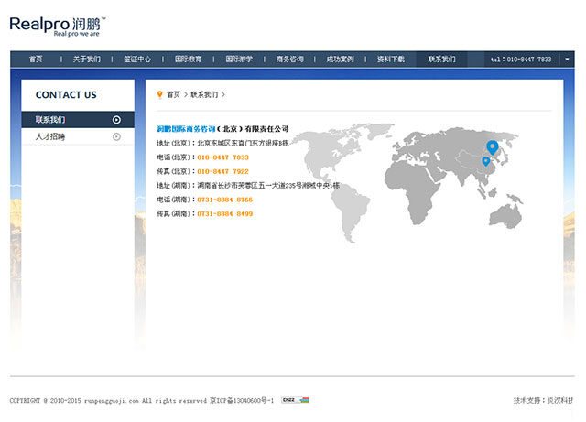Click the circle arrow icon beside 人才招聘
The width and height of the screenshot is (586, 422).
[x=116, y=137]
